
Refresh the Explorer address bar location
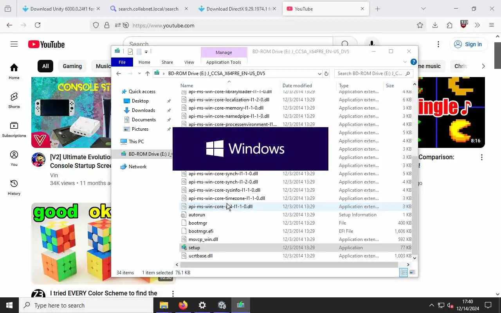pos(326,74)
